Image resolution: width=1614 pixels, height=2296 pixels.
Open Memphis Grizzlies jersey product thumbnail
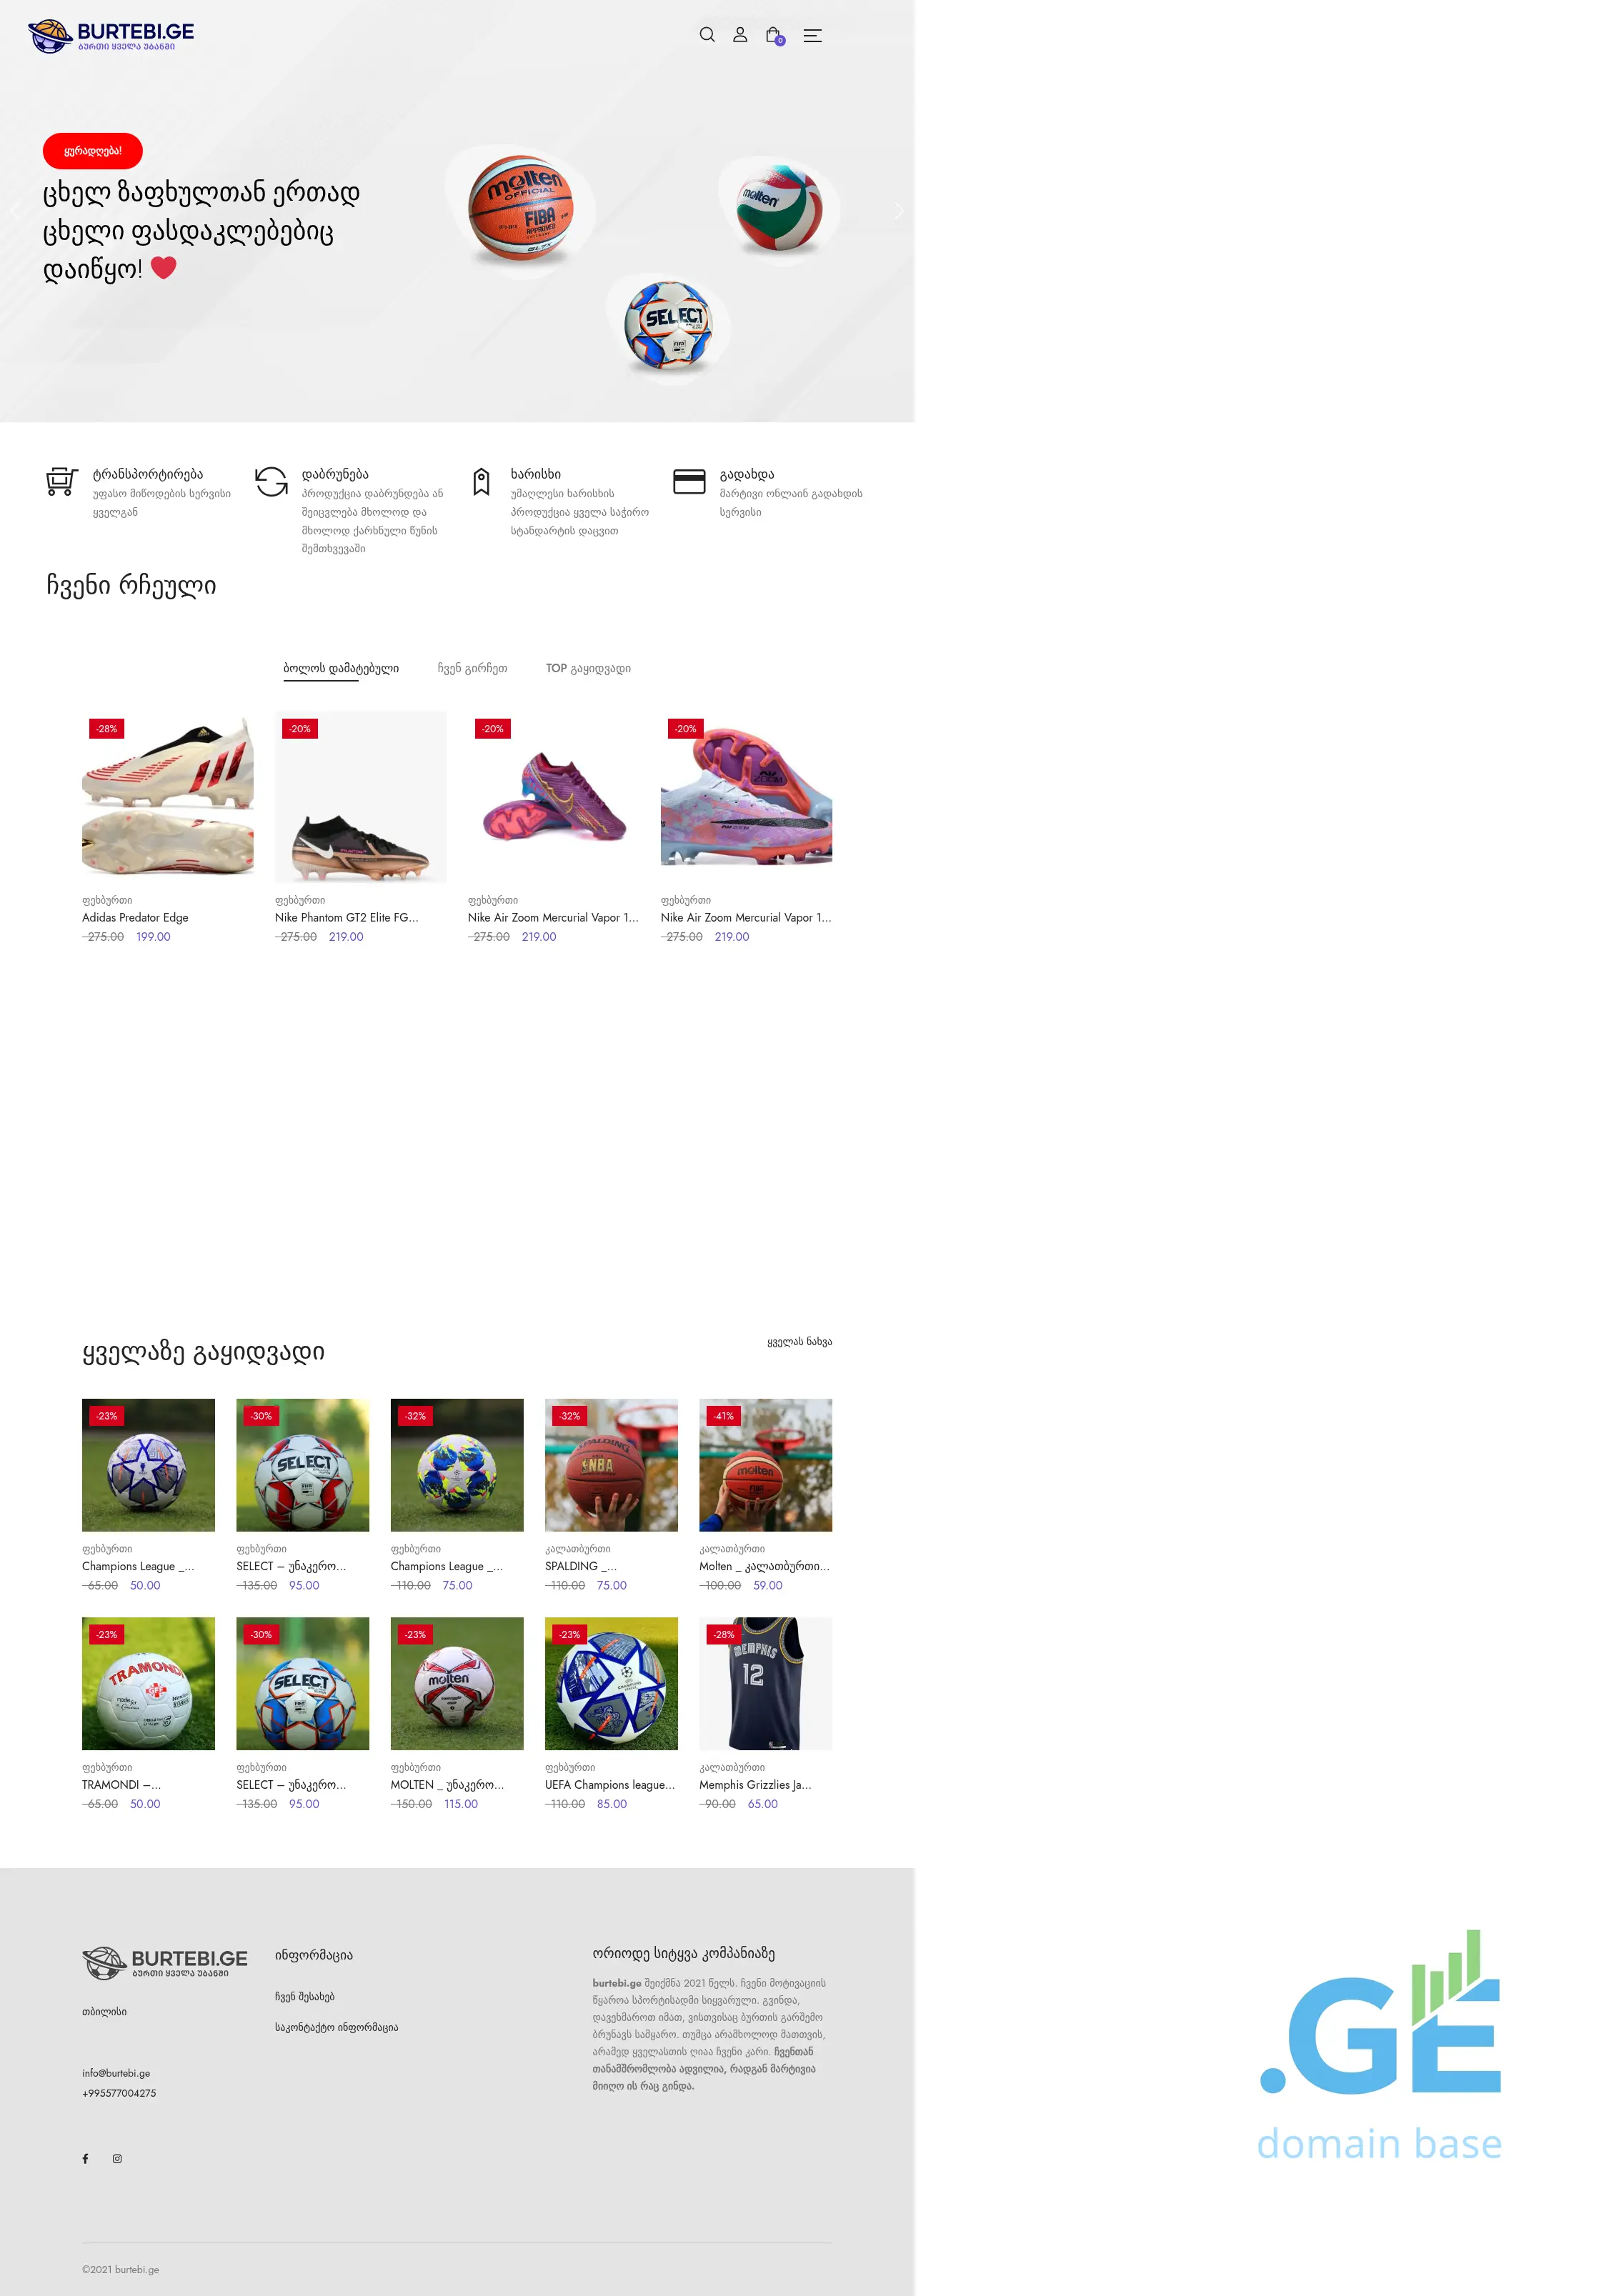765,1683
